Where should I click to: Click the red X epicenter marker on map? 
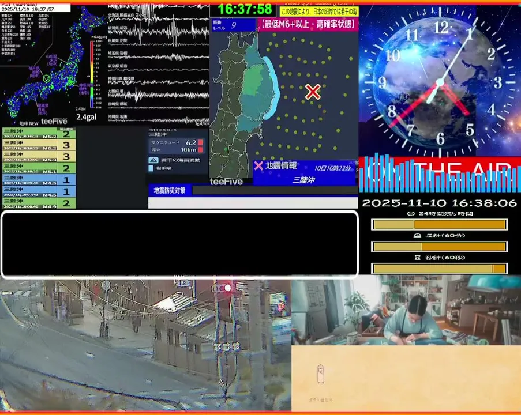click(x=313, y=92)
